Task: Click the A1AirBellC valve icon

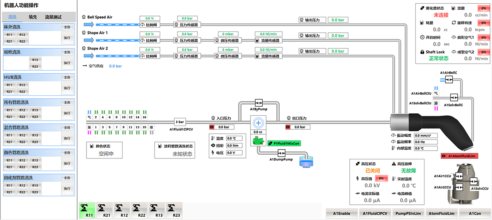Action: pyautogui.click(x=449, y=79)
